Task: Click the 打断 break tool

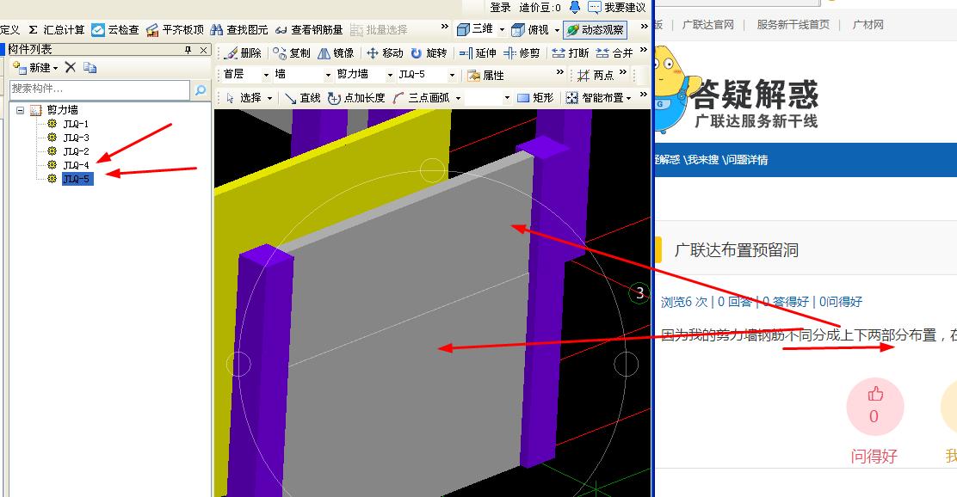Action: point(570,53)
